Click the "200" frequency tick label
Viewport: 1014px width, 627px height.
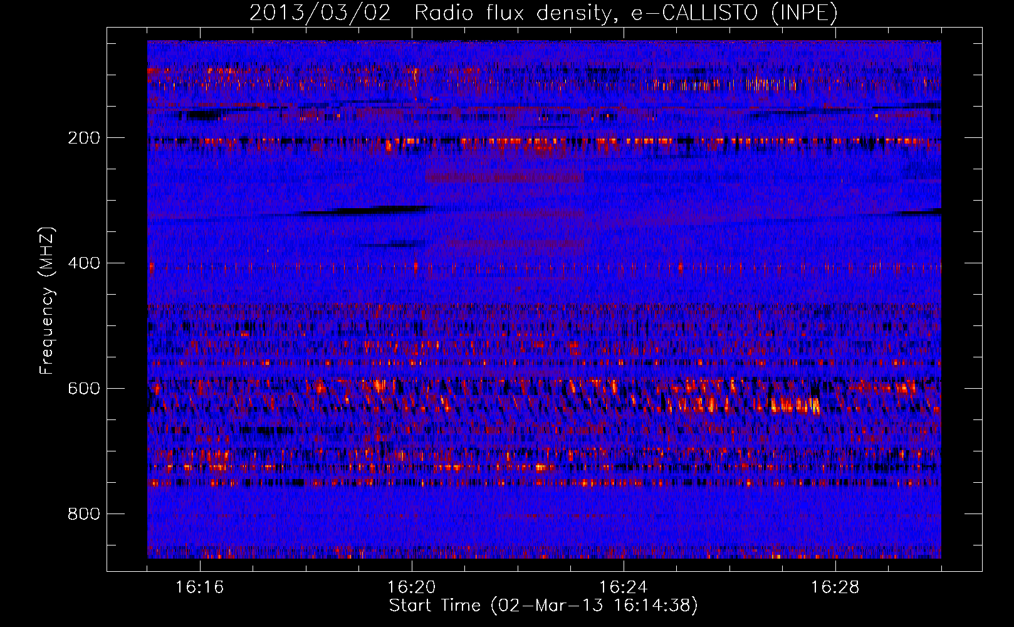(84, 138)
